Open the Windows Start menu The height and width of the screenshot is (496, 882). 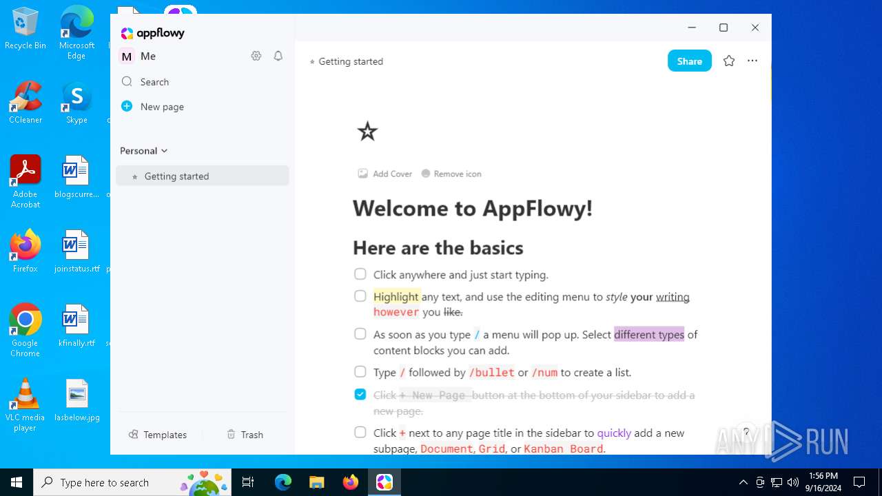coord(17,482)
